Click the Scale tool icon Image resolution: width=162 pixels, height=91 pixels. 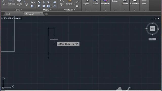[x=44, y=6]
